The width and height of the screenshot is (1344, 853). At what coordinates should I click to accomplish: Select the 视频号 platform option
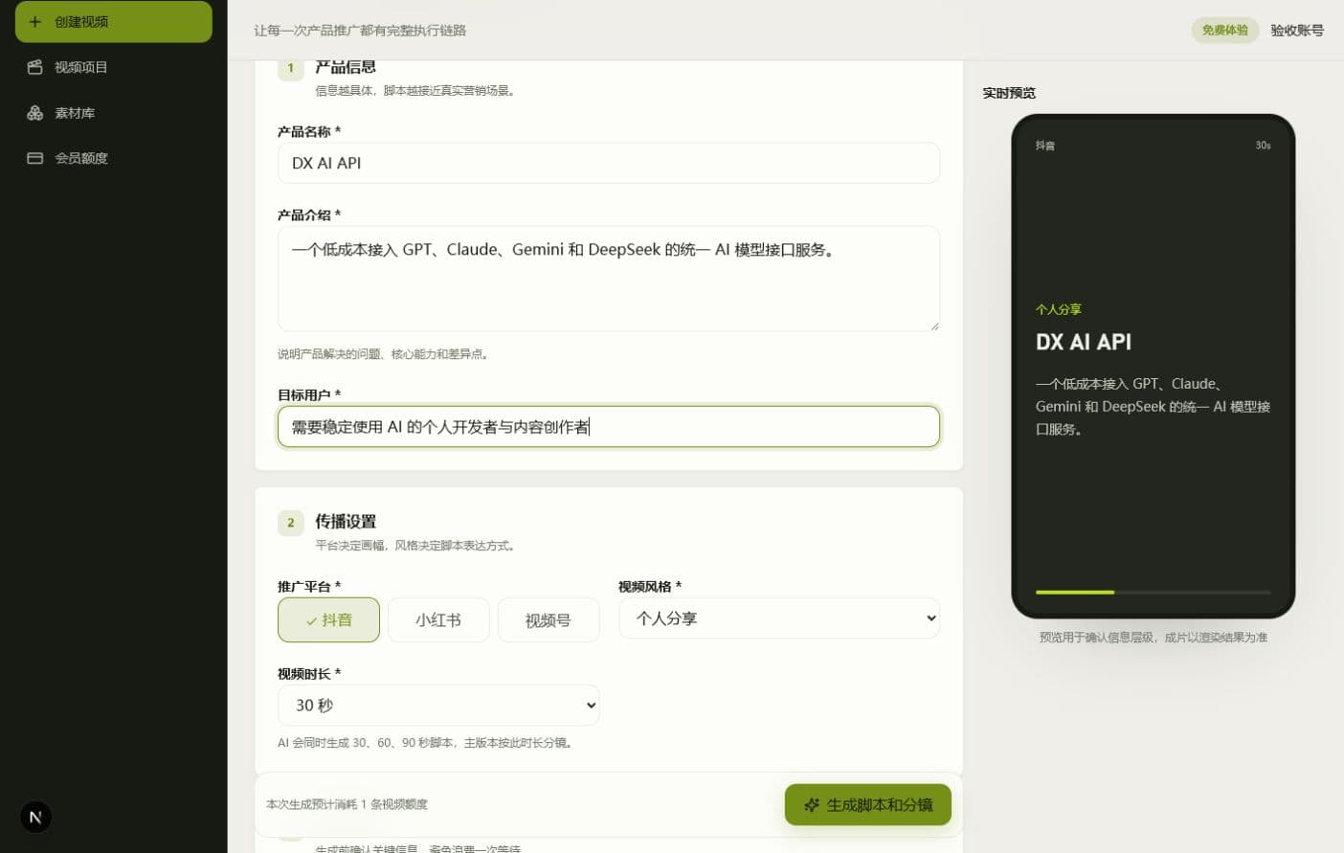coord(549,620)
